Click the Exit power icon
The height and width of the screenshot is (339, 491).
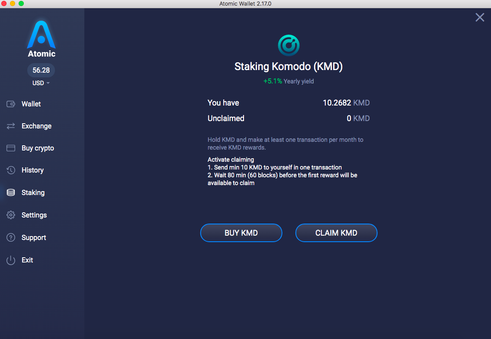(11, 260)
